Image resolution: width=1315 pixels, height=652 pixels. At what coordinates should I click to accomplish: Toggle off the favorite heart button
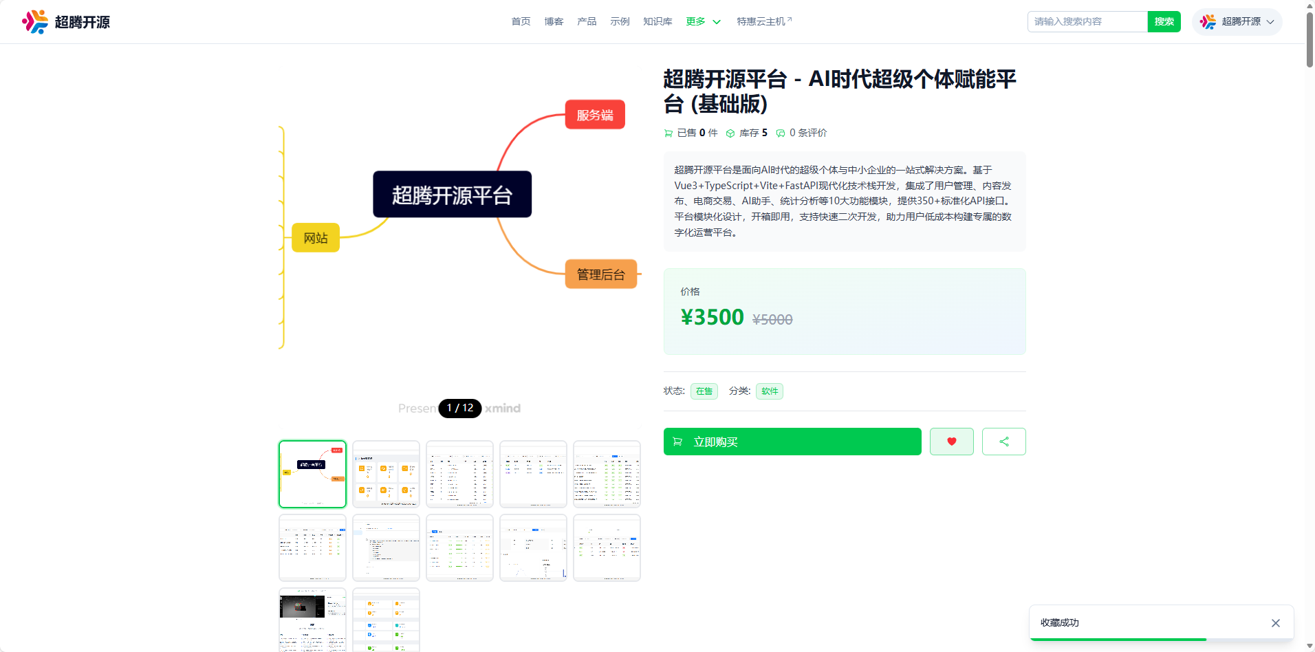(951, 442)
